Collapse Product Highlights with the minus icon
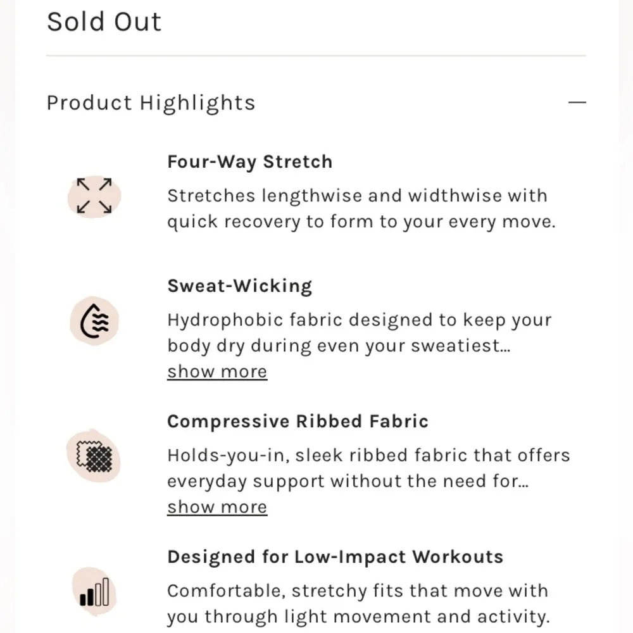This screenshot has height=633, width=633. click(x=577, y=102)
